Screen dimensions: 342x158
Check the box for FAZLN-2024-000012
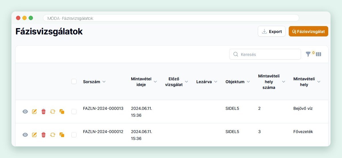[74, 135]
